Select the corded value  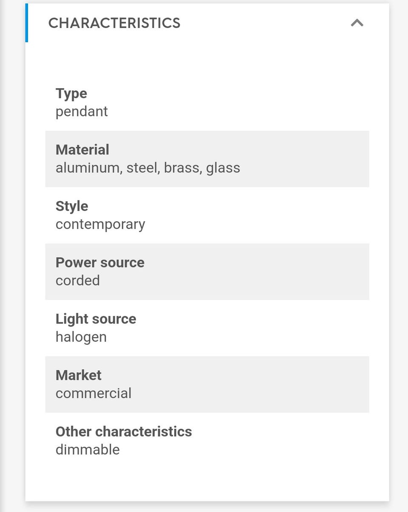(78, 281)
